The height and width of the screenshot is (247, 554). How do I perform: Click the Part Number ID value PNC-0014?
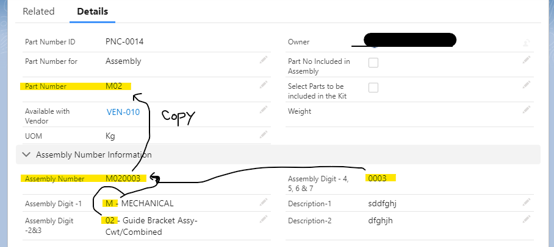(x=124, y=42)
